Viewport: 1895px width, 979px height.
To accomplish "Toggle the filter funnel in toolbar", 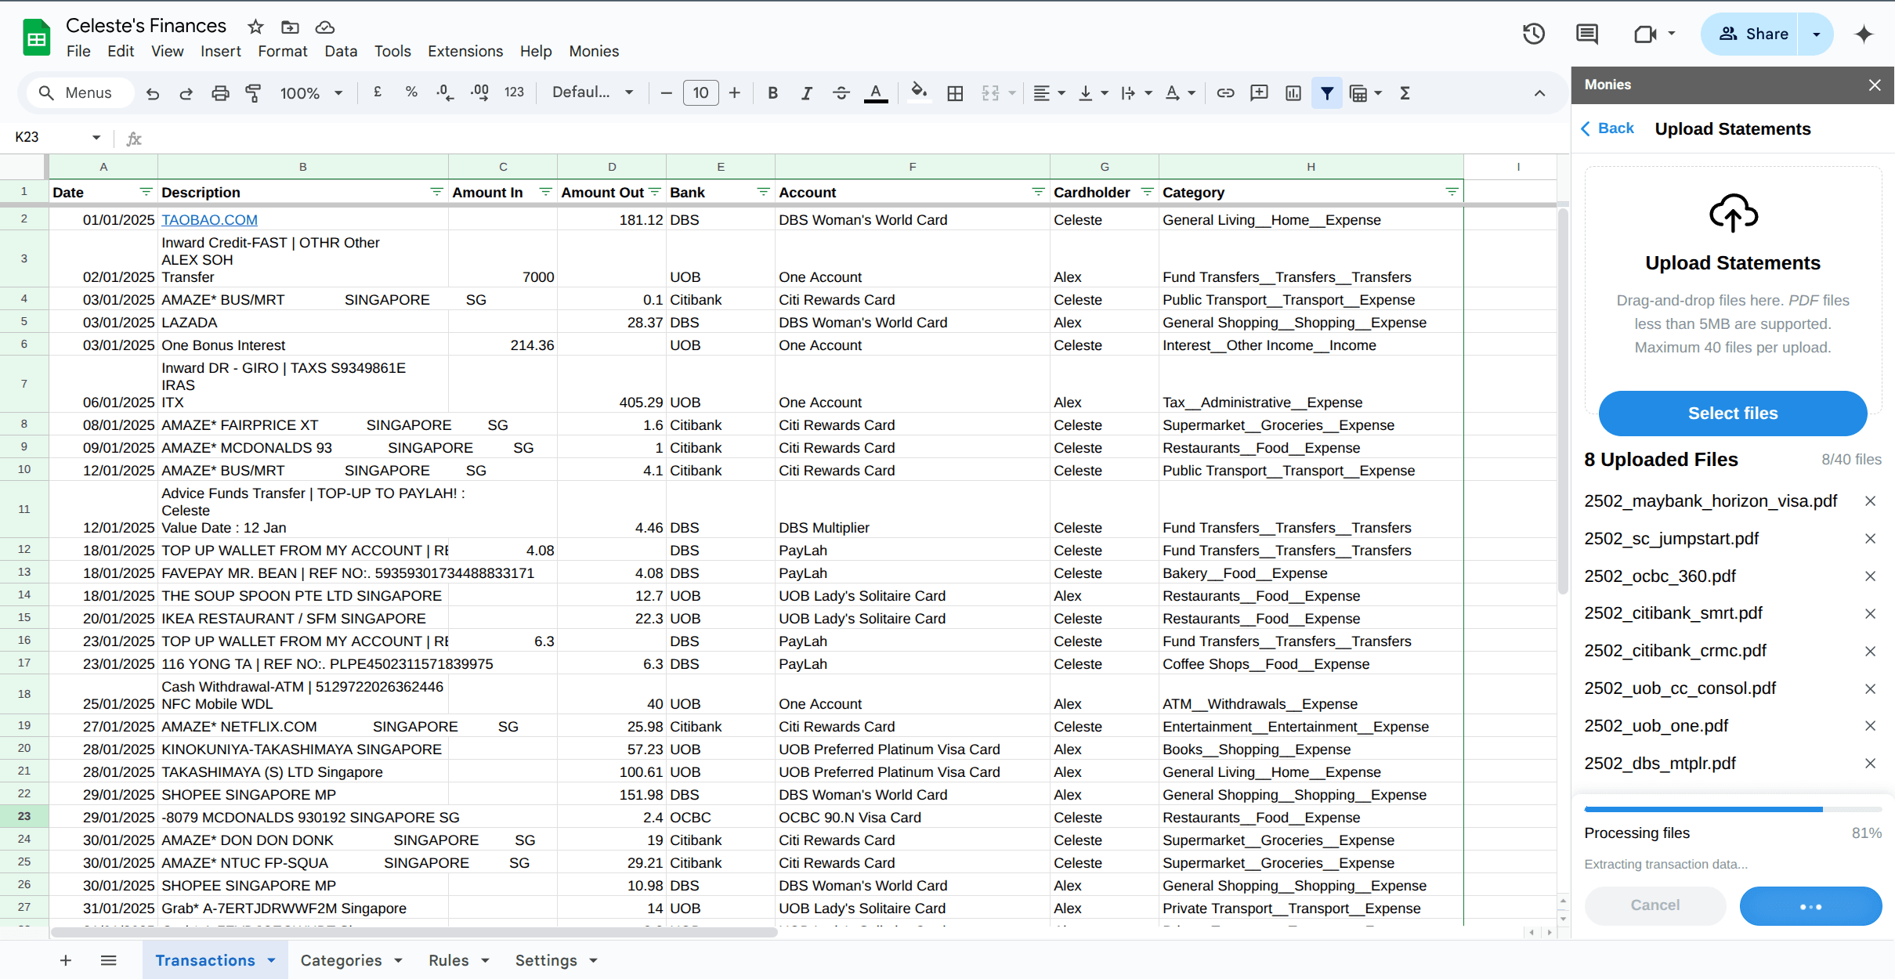I will pyautogui.click(x=1327, y=93).
